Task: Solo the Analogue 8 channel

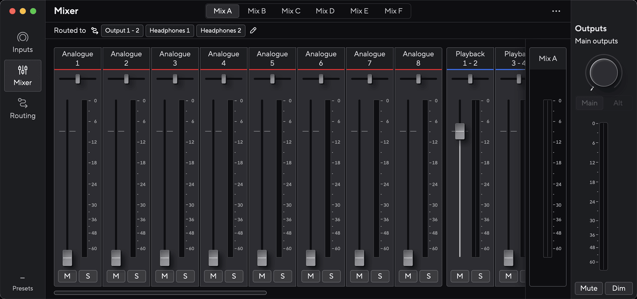Action: (429, 276)
